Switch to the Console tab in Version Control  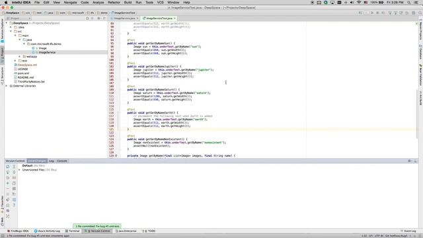click(62, 161)
